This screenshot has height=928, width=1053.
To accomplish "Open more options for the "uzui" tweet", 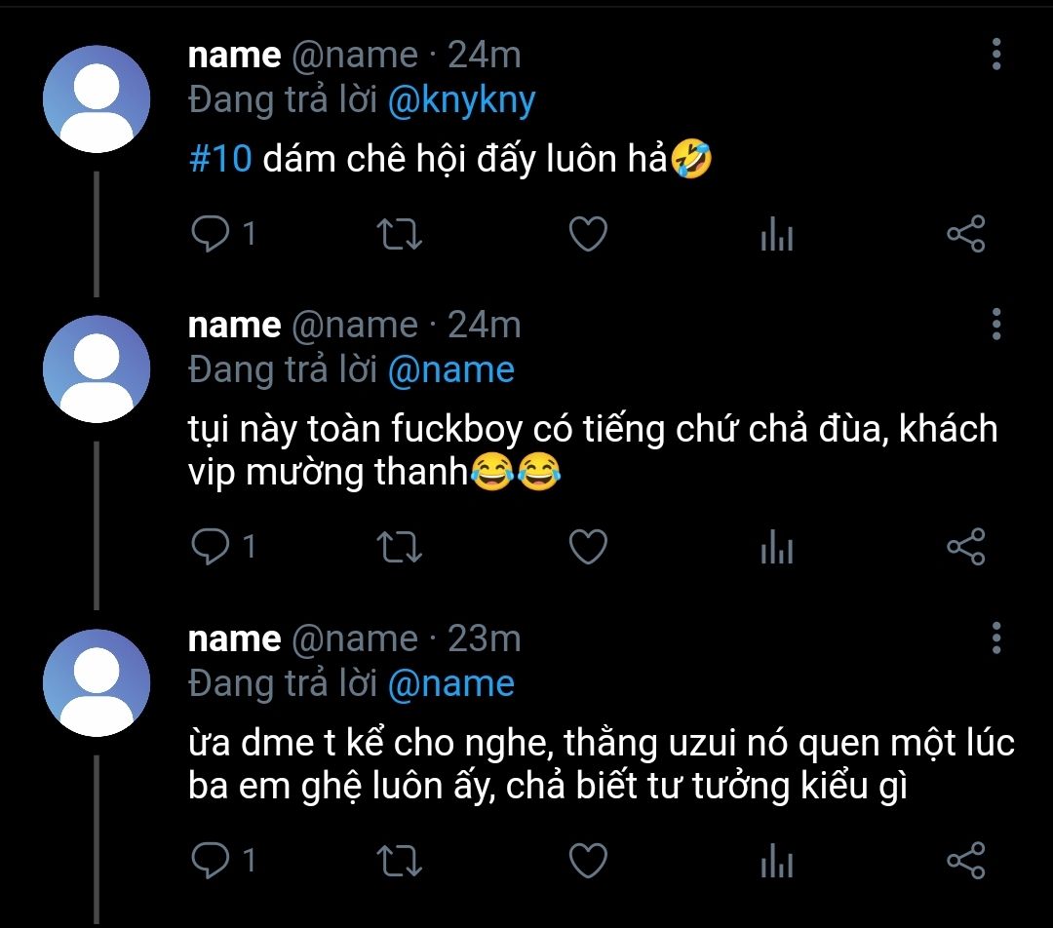I will [x=996, y=638].
